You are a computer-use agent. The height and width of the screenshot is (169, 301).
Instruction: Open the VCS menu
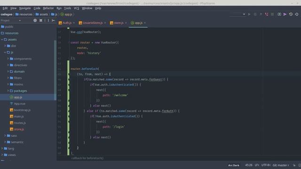pos(76,8)
